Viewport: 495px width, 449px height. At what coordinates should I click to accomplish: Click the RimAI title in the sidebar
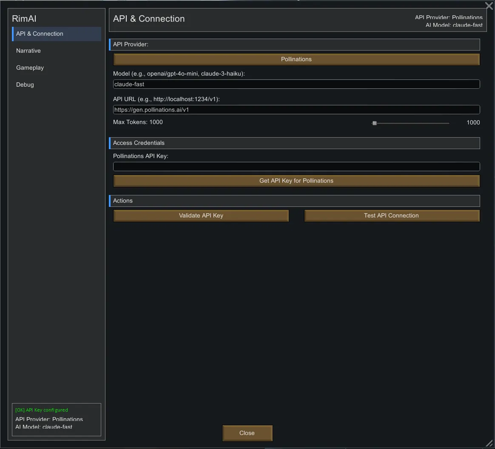pyautogui.click(x=24, y=19)
